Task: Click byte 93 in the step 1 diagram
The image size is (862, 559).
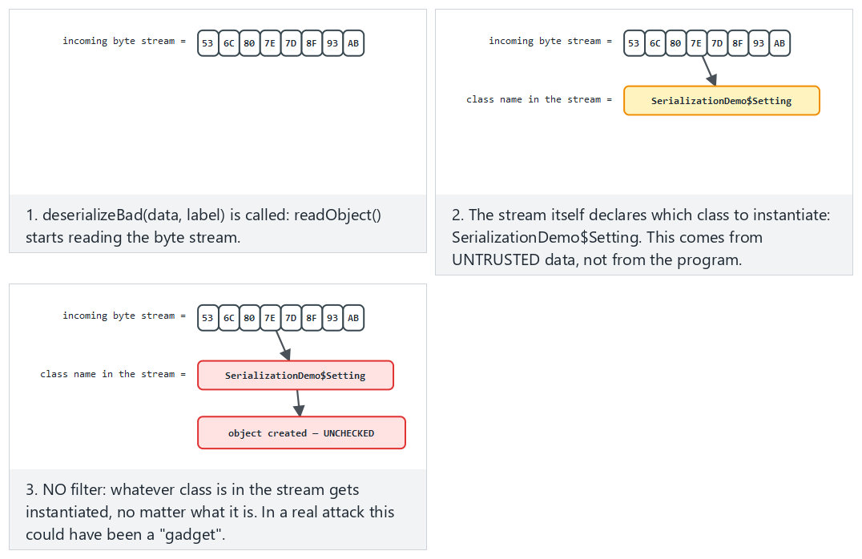Action: coord(332,43)
